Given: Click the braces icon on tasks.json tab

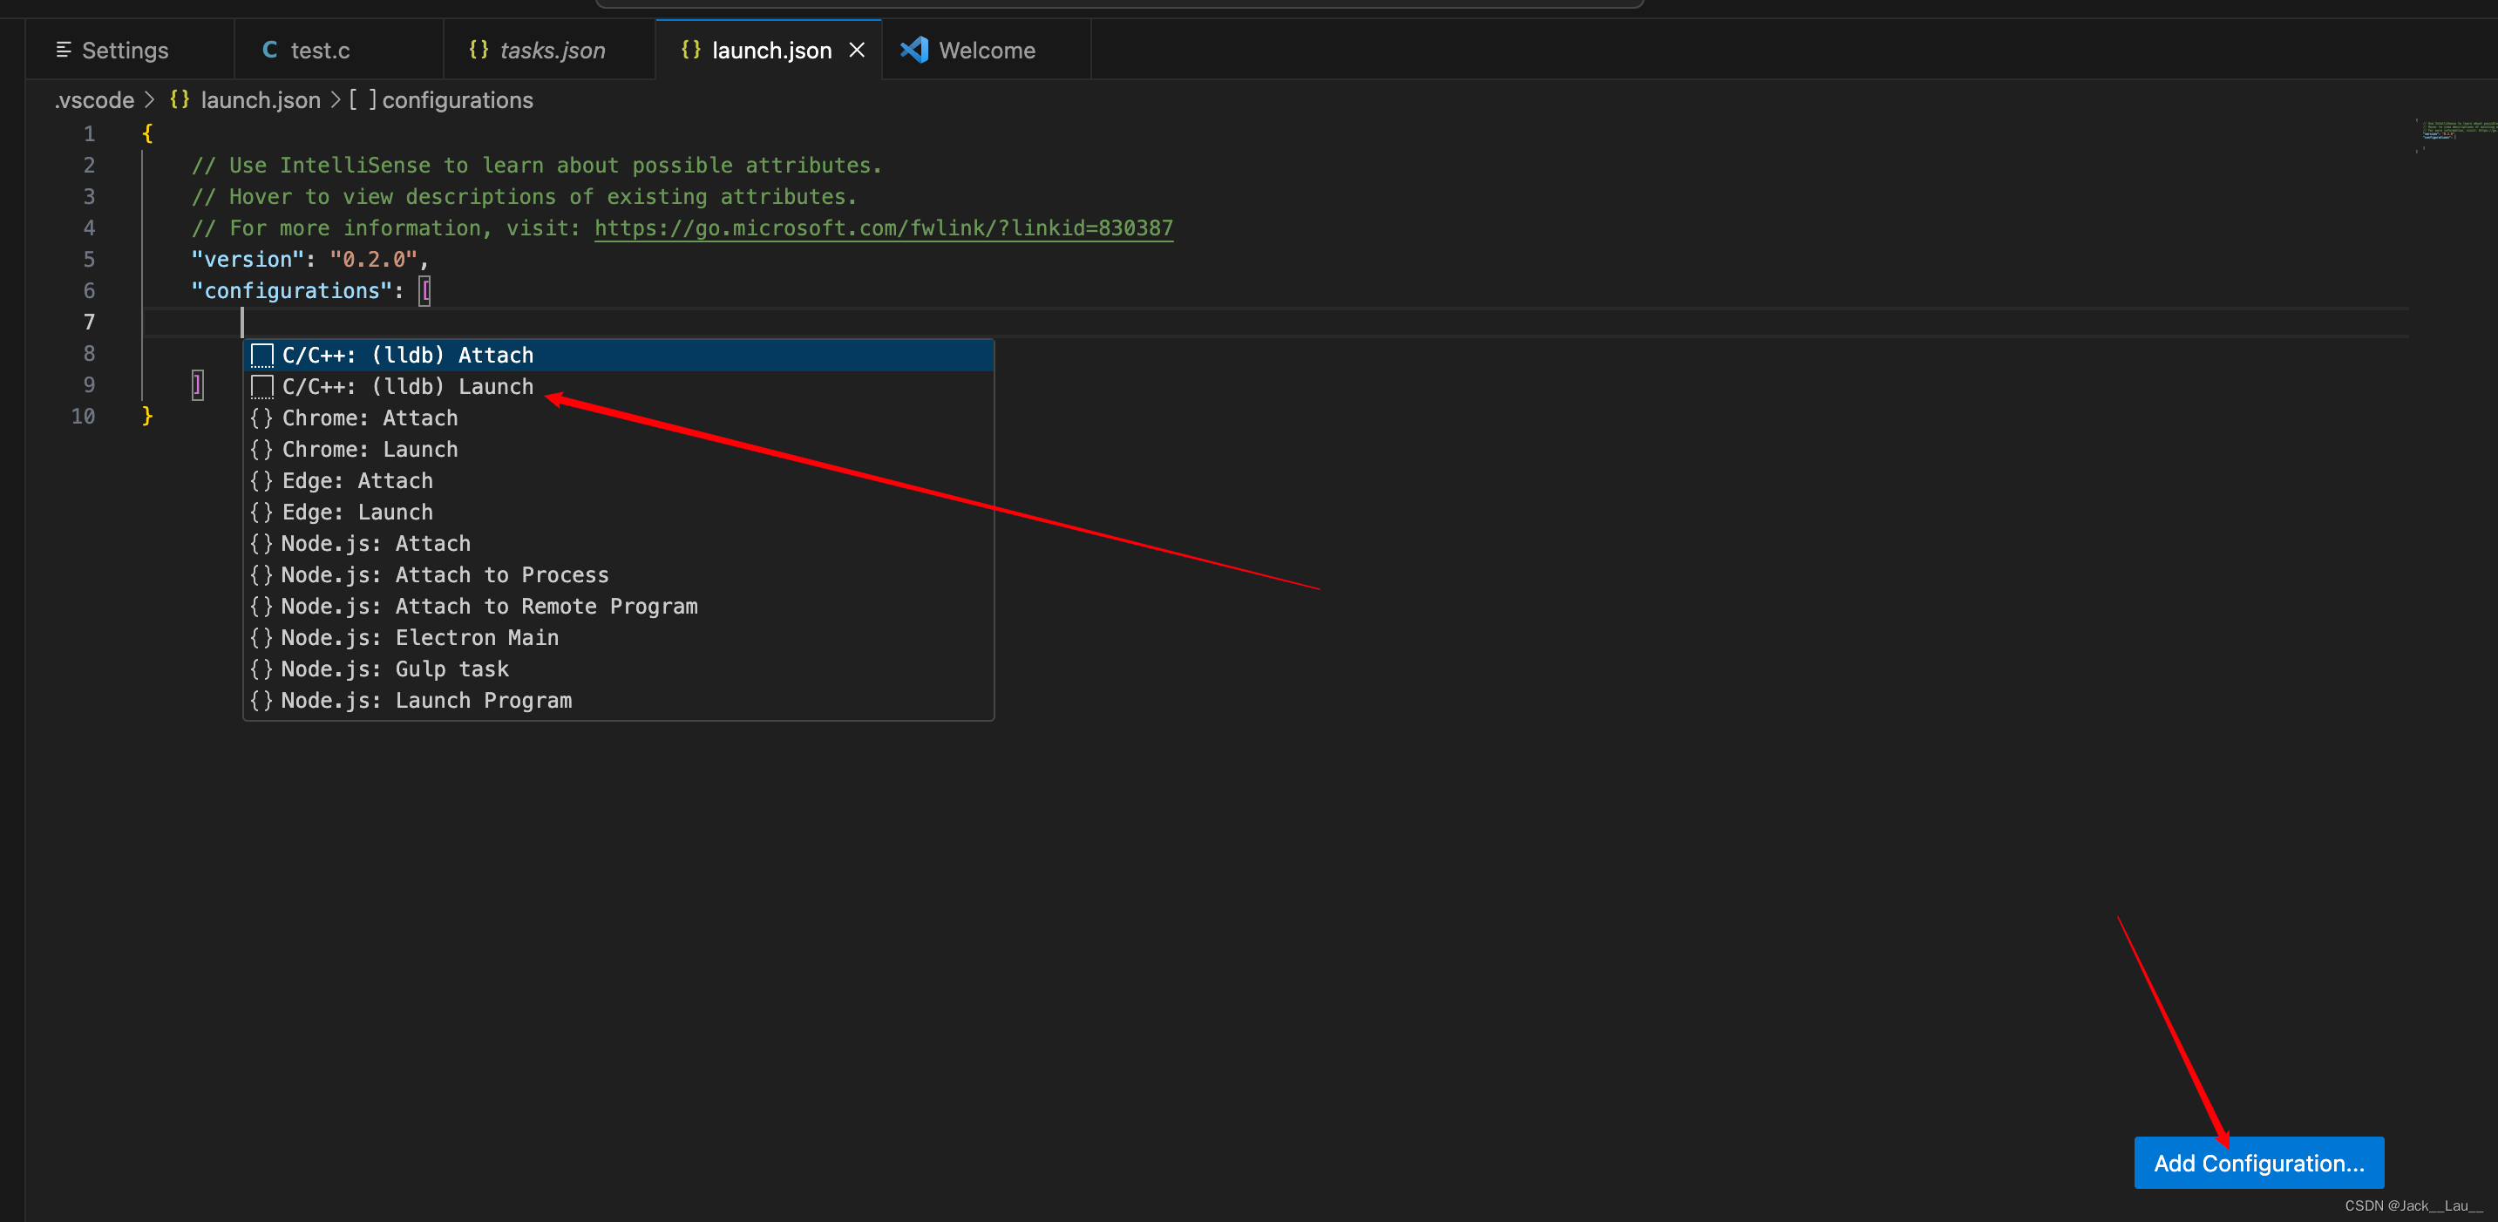Looking at the screenshot, I should 479,50.
